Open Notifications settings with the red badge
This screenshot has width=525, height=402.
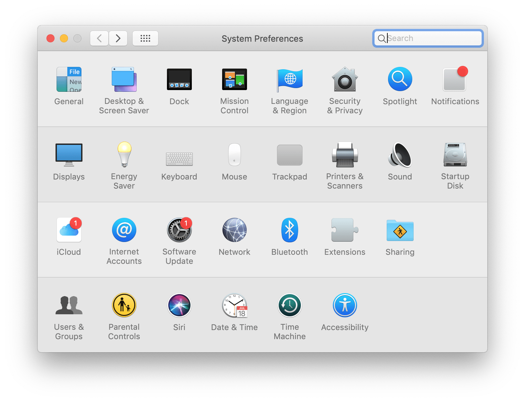[x=455, y=79]
